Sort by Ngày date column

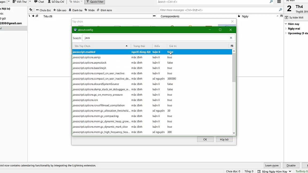(x=245, y=16)
